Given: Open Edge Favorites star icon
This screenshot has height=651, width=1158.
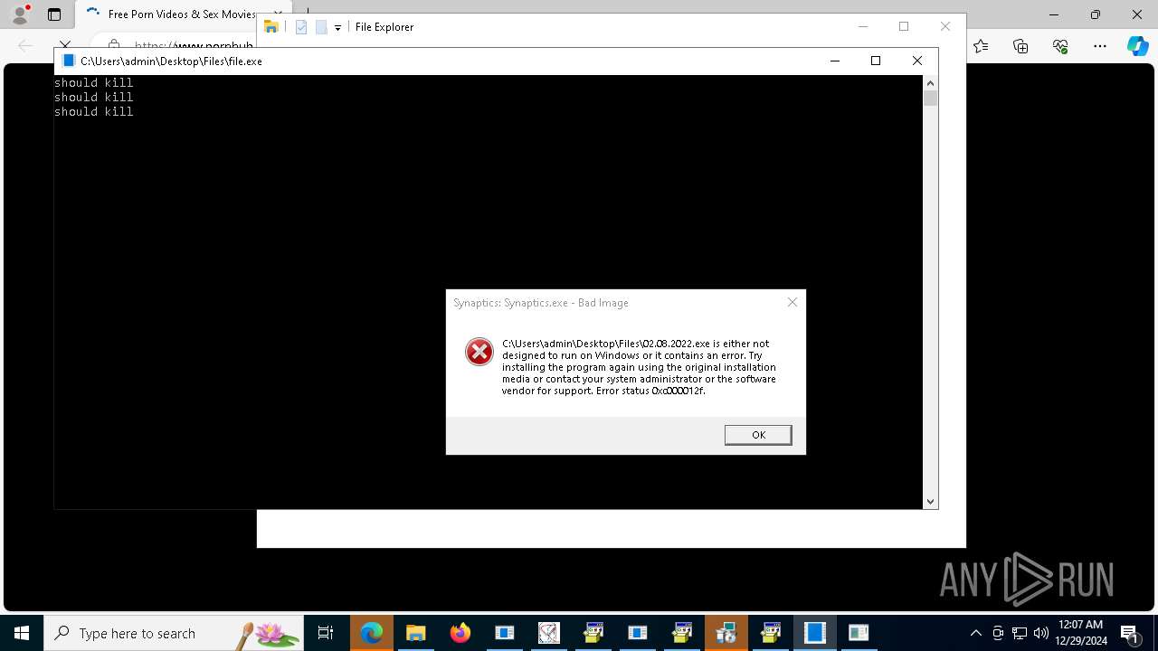Looking at the screenshot, I should pos(981,46).
